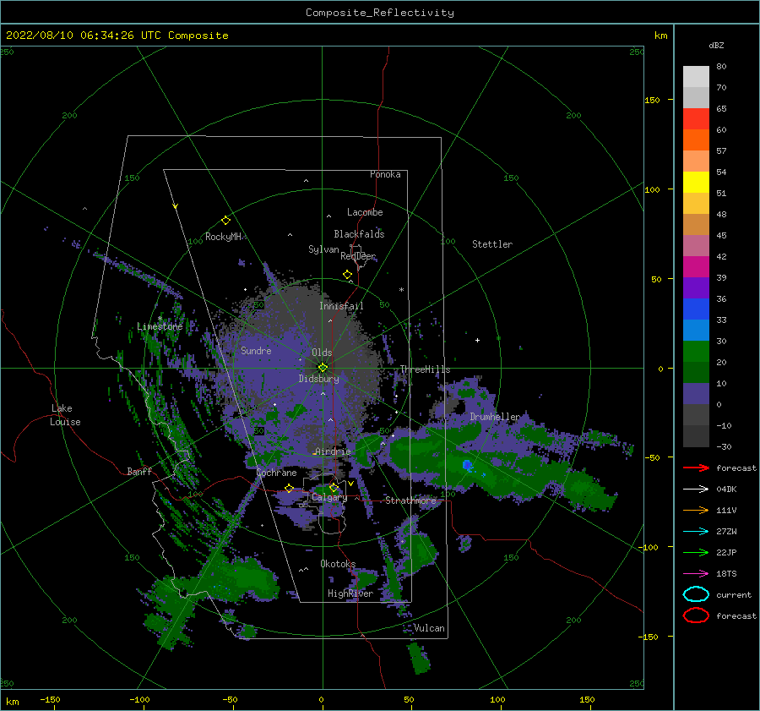Select the Cochrane label
Image resolution: width=760 pixels, height=711 pixels.
[276, 473]
